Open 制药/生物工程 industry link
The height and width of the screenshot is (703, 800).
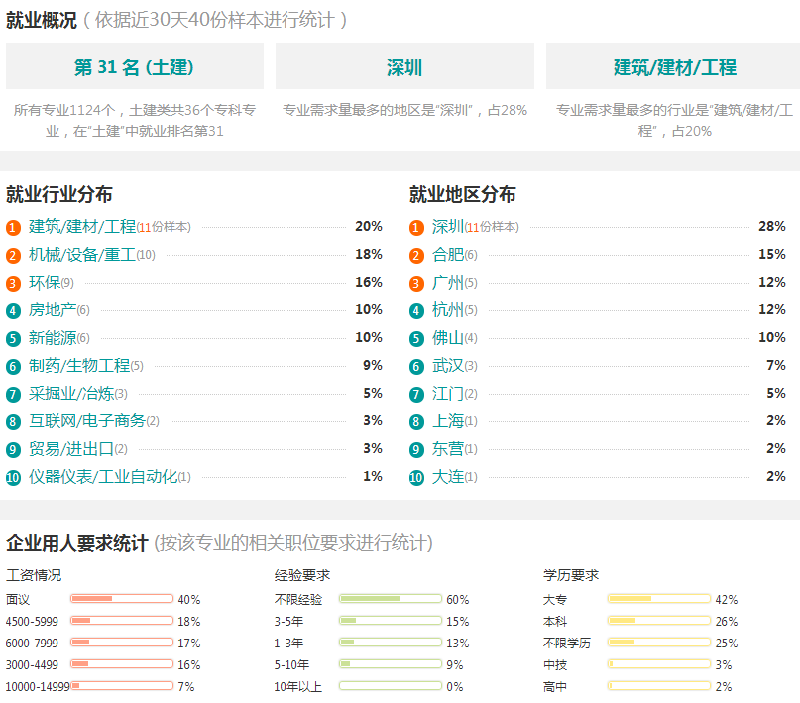(x=79, y=365)
